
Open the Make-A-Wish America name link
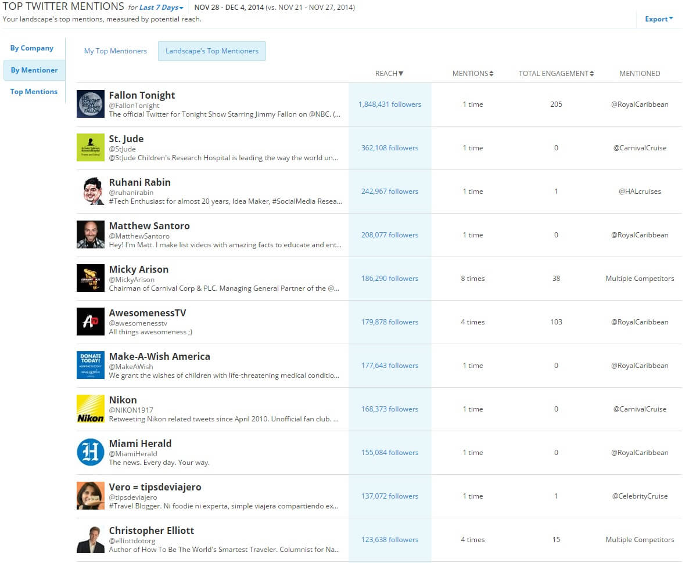pyautogui.click(x=160, y=356)
